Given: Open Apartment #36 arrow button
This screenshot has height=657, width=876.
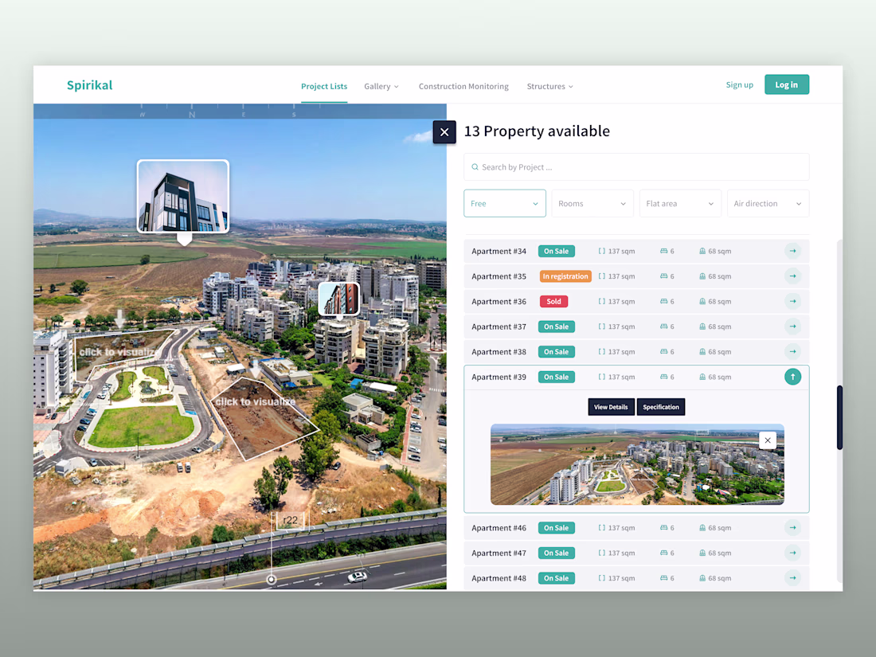Looking at the screenshot, I should 792,301.
